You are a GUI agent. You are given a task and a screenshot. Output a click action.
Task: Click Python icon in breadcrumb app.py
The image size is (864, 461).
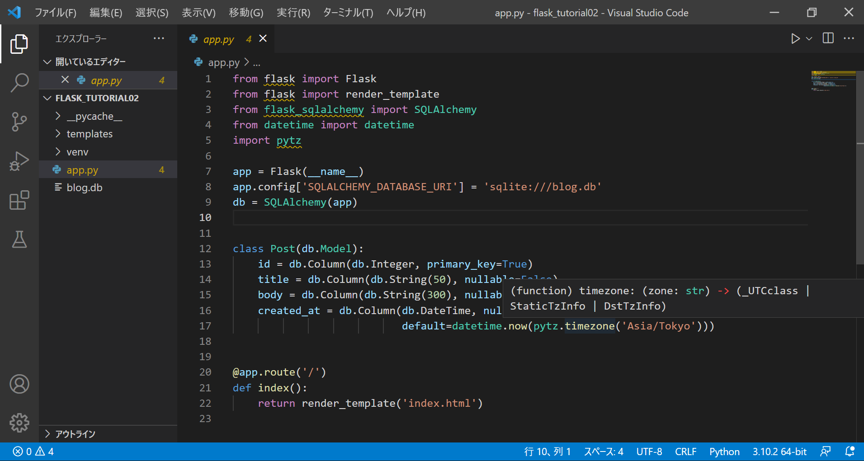coord(198,62)
